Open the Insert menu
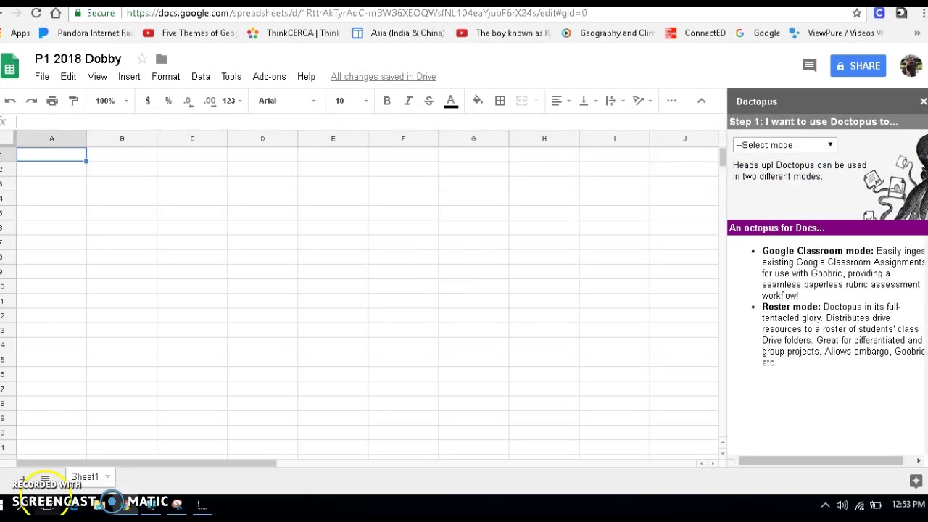The width and height of the screenshot is (928, 522). [129, 76]
